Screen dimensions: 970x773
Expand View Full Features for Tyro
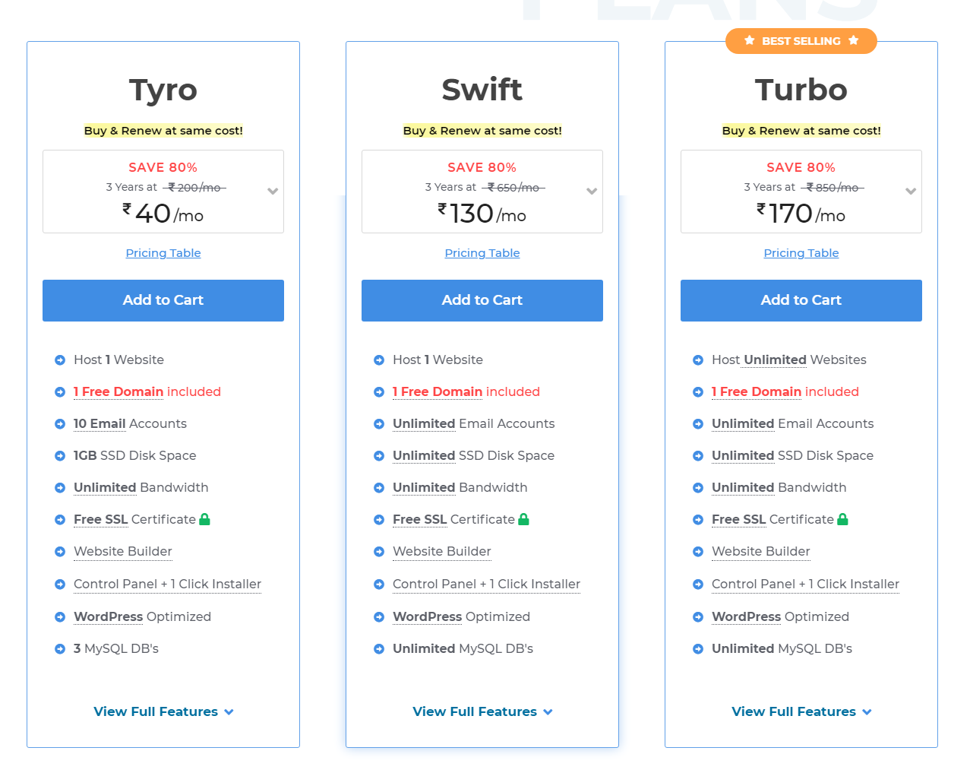click(163, 711)
